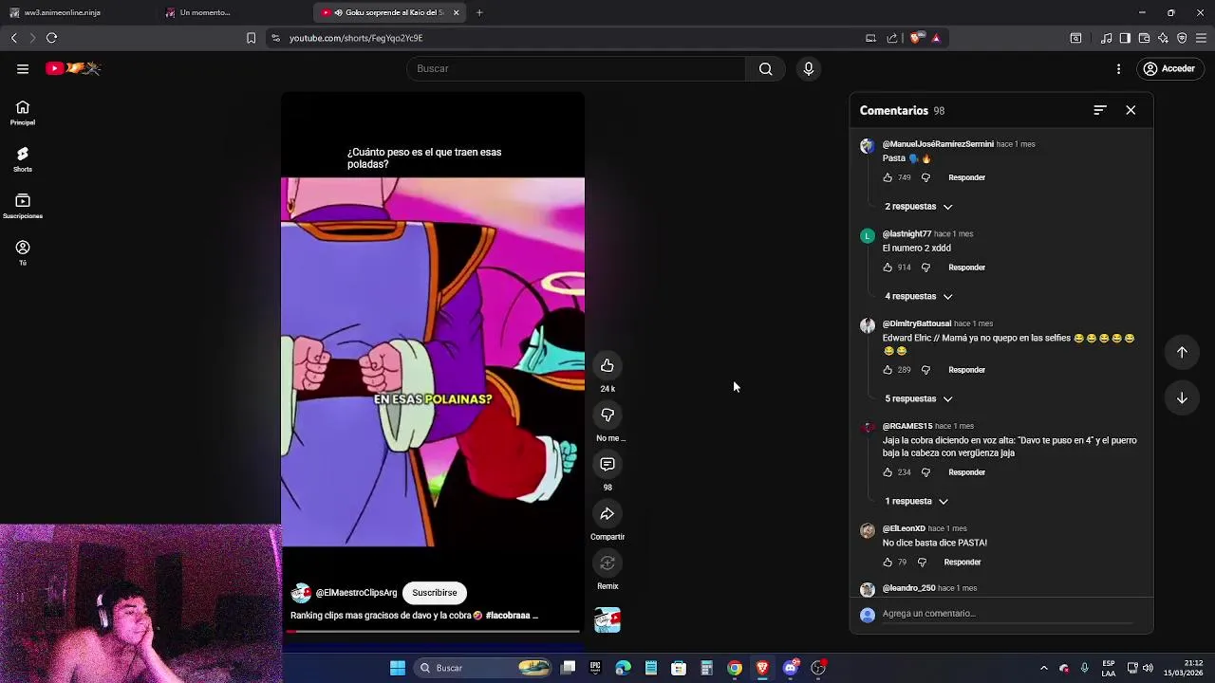Image resolution: width=1215 pixels, height=683 pixels.
Task: Open YouTube guide hamburger menu
Action: (x=23, y=68)
